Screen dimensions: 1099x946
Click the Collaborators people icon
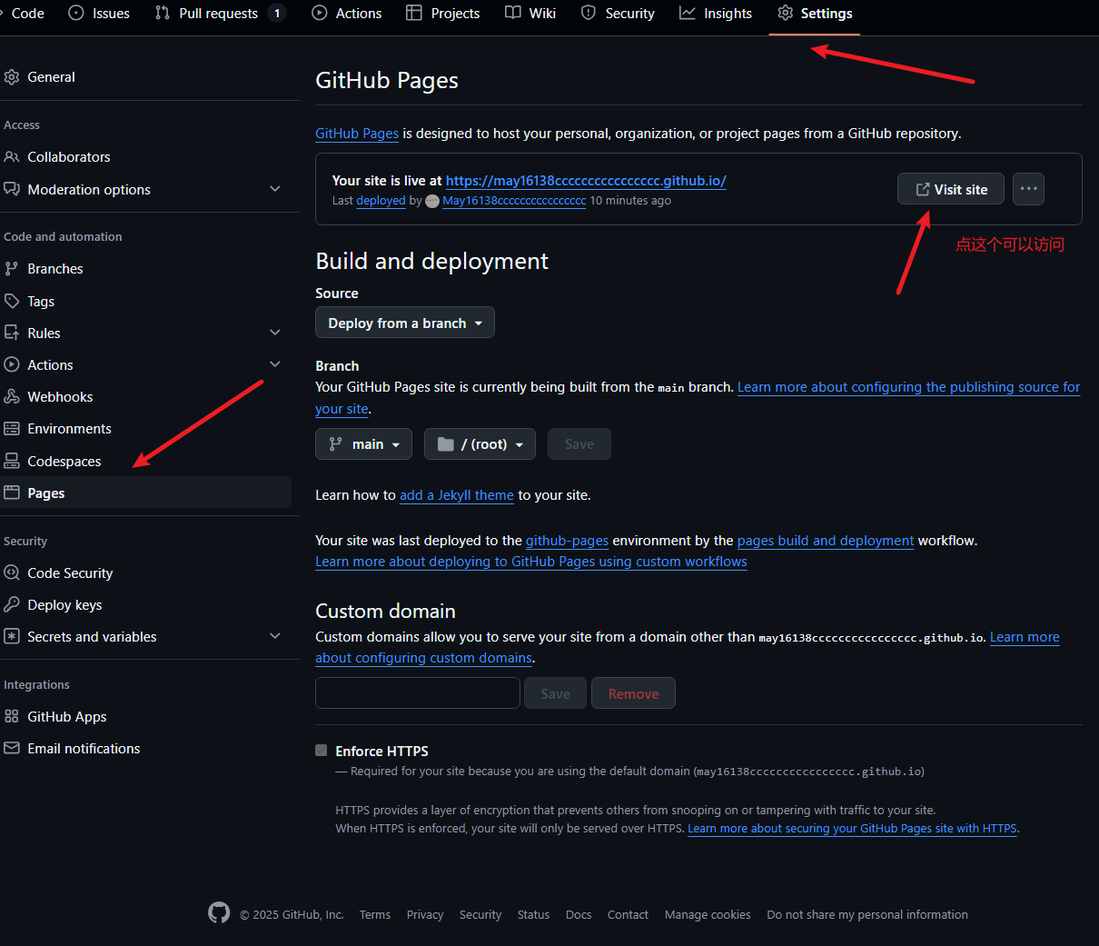(12, 156)
